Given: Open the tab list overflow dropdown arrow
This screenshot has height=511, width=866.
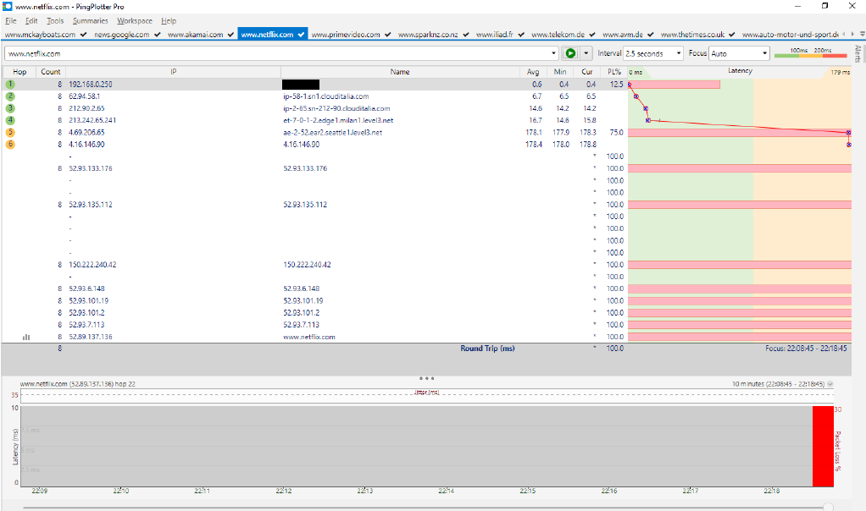Looking at the screenshot, I should [x=862, y=34].
